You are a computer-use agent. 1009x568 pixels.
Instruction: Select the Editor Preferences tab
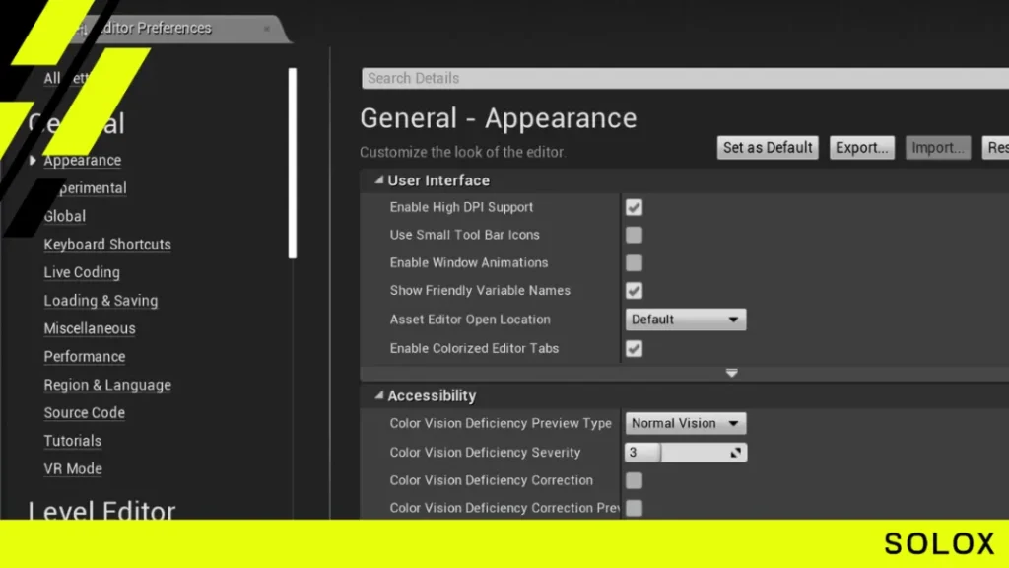point(173,29)
